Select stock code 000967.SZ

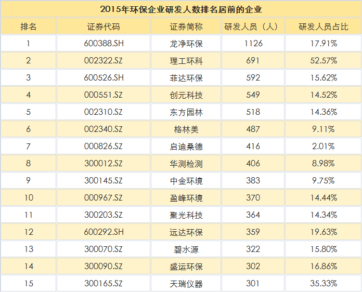coord(103,197)
